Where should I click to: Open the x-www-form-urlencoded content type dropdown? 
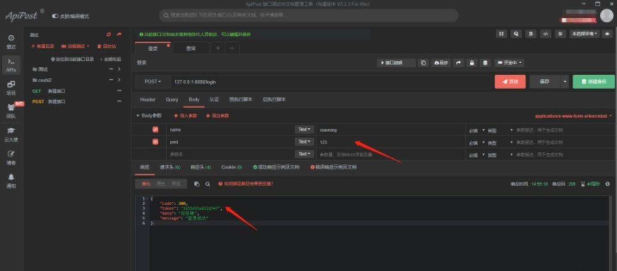(x=573, y=116)
